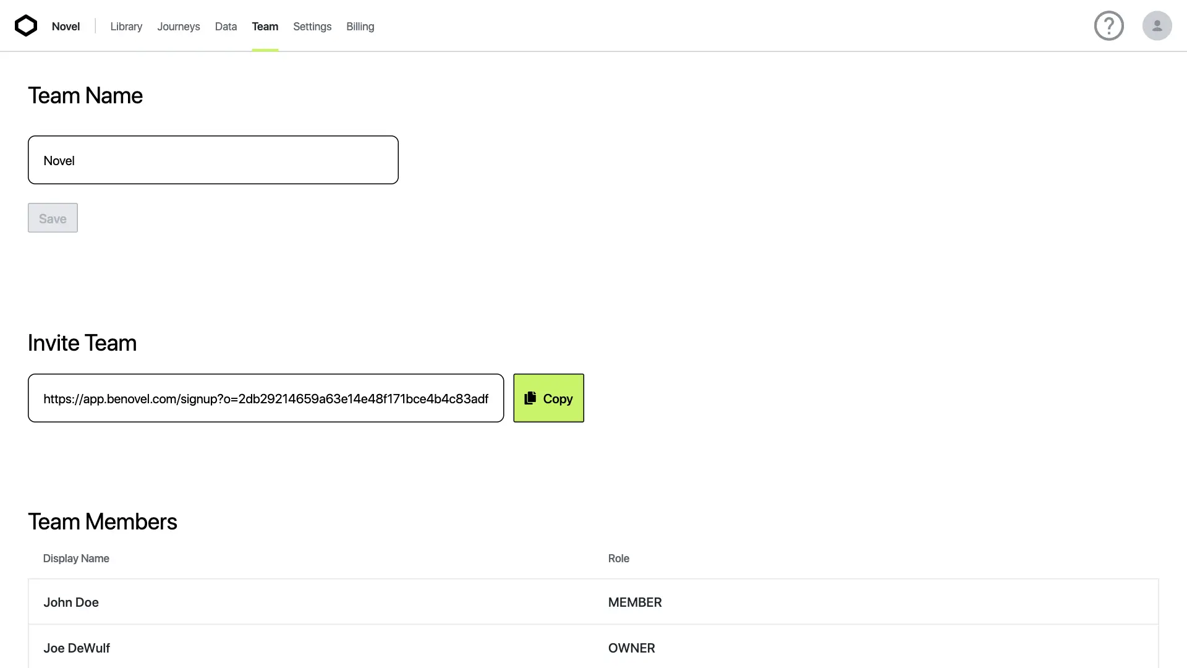Viewport: 1187px width, 668px height.
Task: Click the OWNER role of Joe DeWulf
Action: 631,648
